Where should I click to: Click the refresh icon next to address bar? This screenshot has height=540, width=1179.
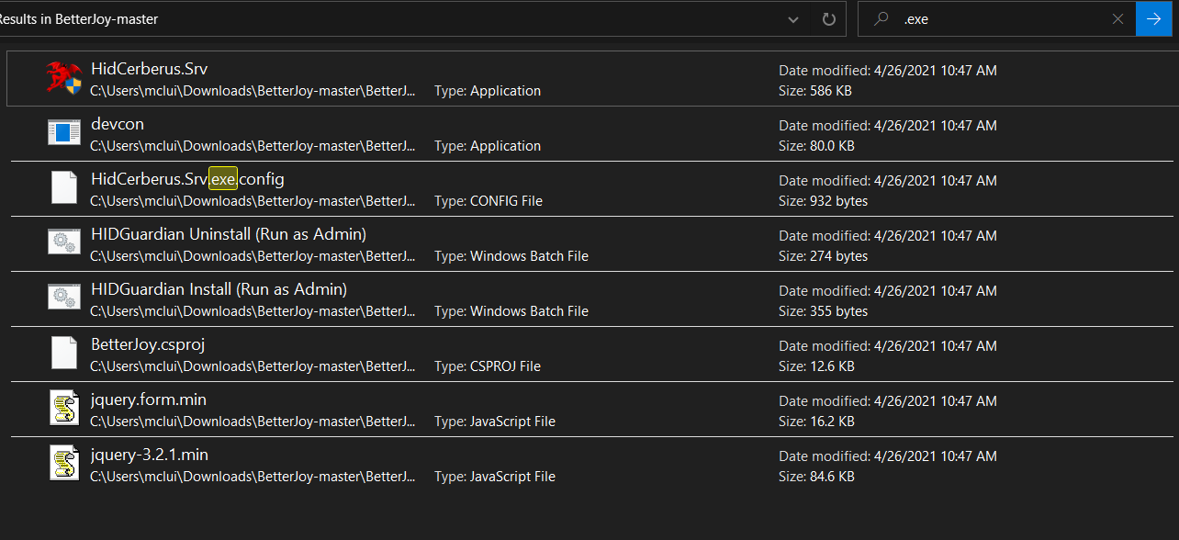[x=829, y=18]
